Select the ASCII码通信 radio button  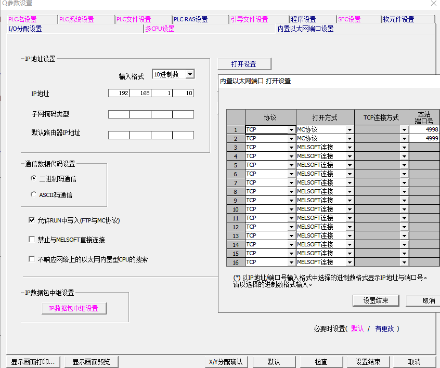33,195
